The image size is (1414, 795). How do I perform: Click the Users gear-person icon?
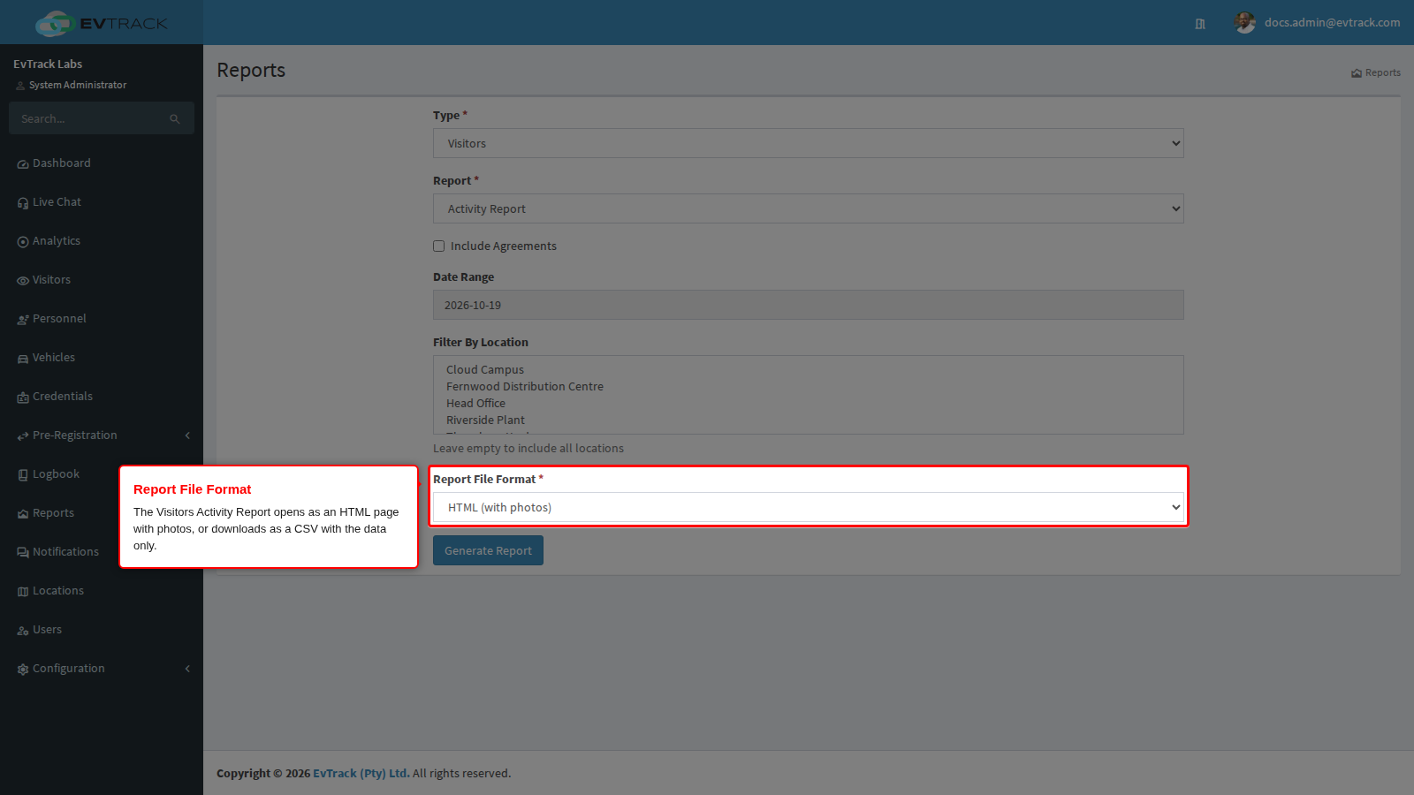pos(23,631)
